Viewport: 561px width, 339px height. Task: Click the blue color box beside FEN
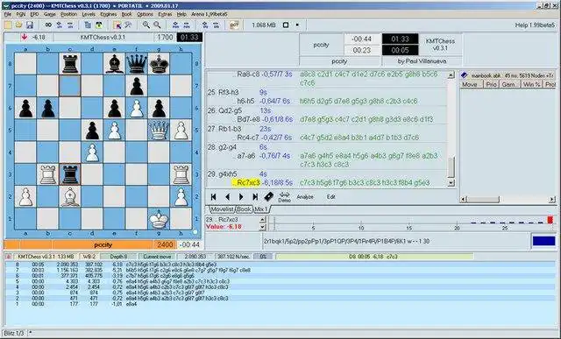[543, 241]
